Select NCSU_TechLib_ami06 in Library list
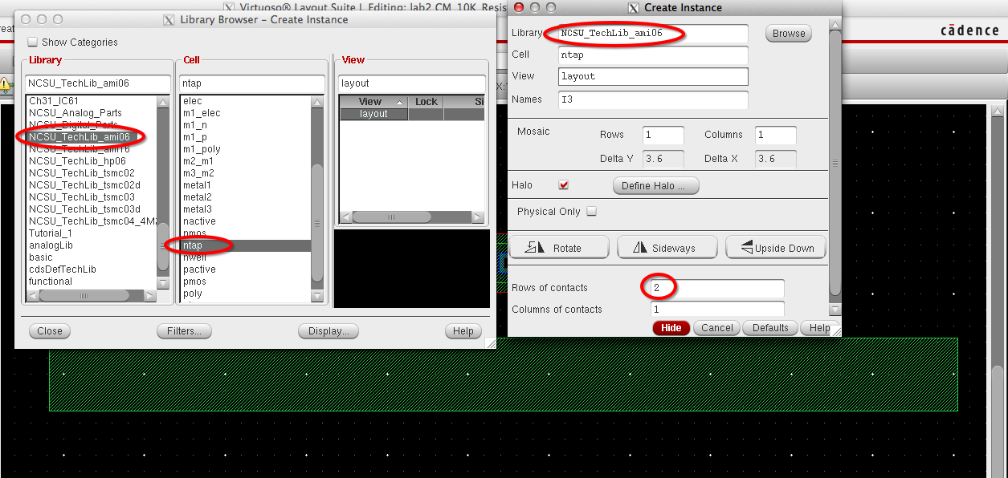Viewport: 1008px width, 478px height. tap(91, 137)
